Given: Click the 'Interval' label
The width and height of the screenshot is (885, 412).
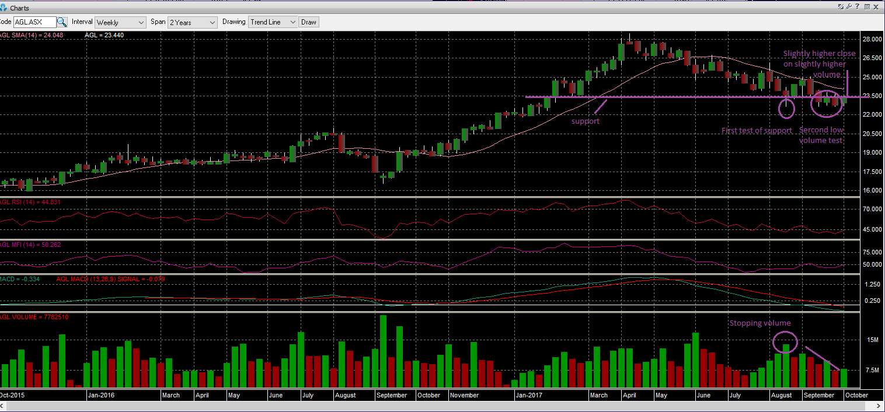Looking at the screenshot, I should [82, 22].
